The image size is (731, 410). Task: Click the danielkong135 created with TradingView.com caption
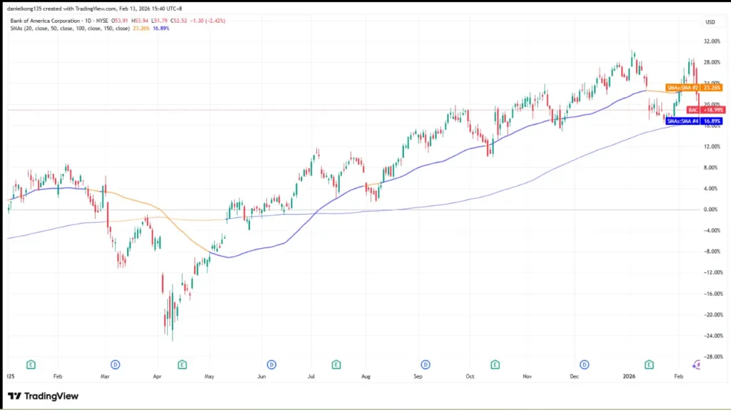point(95,9)
